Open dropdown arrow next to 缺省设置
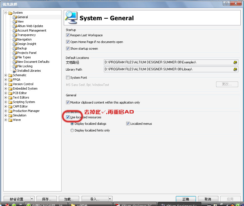This screenshot has height=206, width=244. point(32,199)
